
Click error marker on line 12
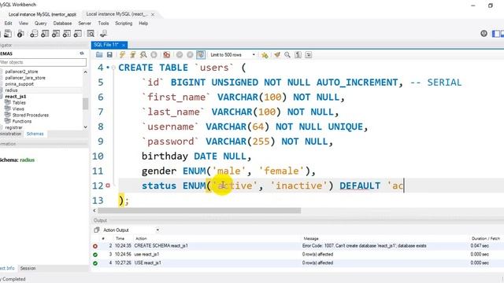(x=108, y=186)
